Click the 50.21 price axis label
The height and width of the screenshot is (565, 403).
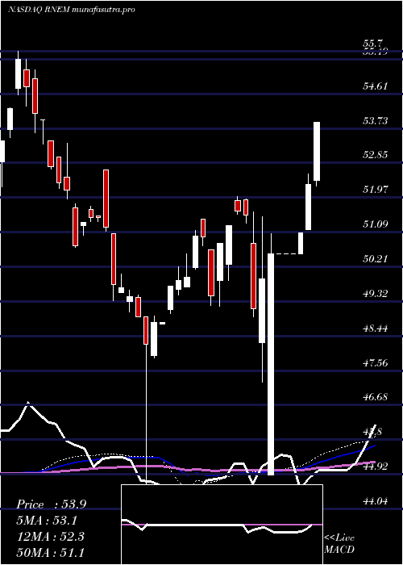point(375,259)
